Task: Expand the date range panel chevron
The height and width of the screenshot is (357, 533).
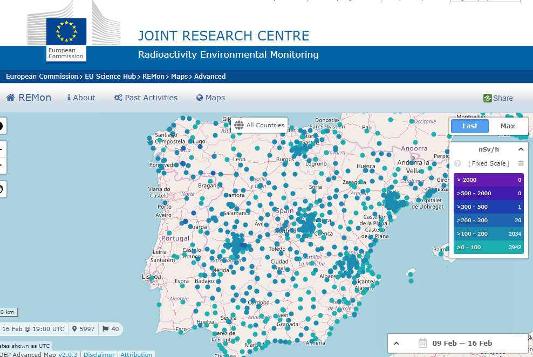Action: coord(397,344)
